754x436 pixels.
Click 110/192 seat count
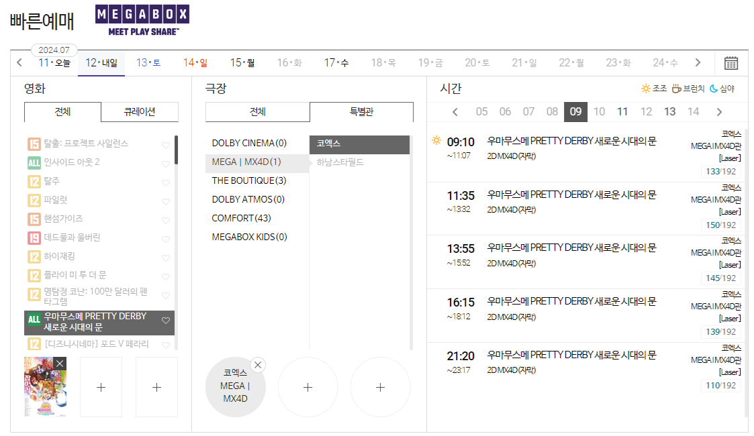[x=720, y=386]
